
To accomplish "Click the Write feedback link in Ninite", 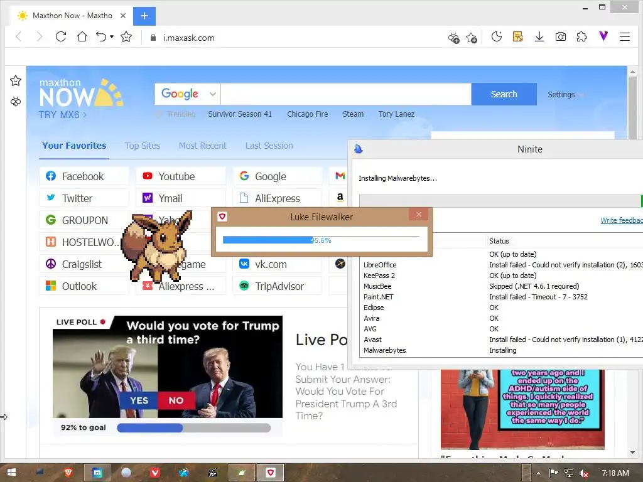I will (621, 220).
